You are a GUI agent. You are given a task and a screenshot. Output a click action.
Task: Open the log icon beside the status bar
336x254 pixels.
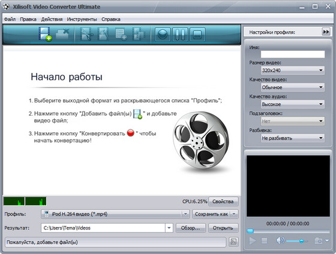(233, 242)
